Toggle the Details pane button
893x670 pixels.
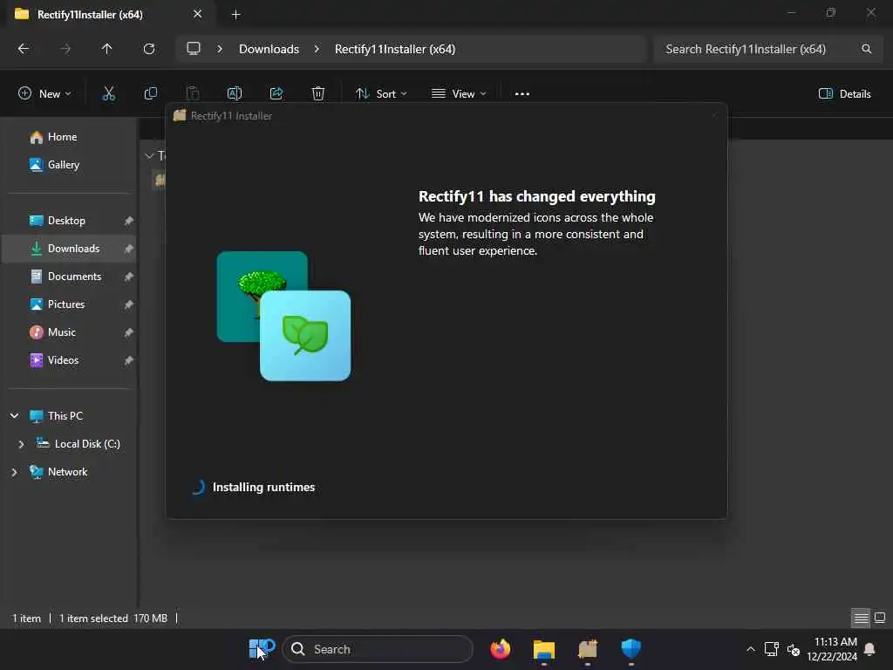tap(844, 93)
